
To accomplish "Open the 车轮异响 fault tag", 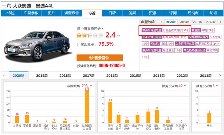I will tap(201, 50).
